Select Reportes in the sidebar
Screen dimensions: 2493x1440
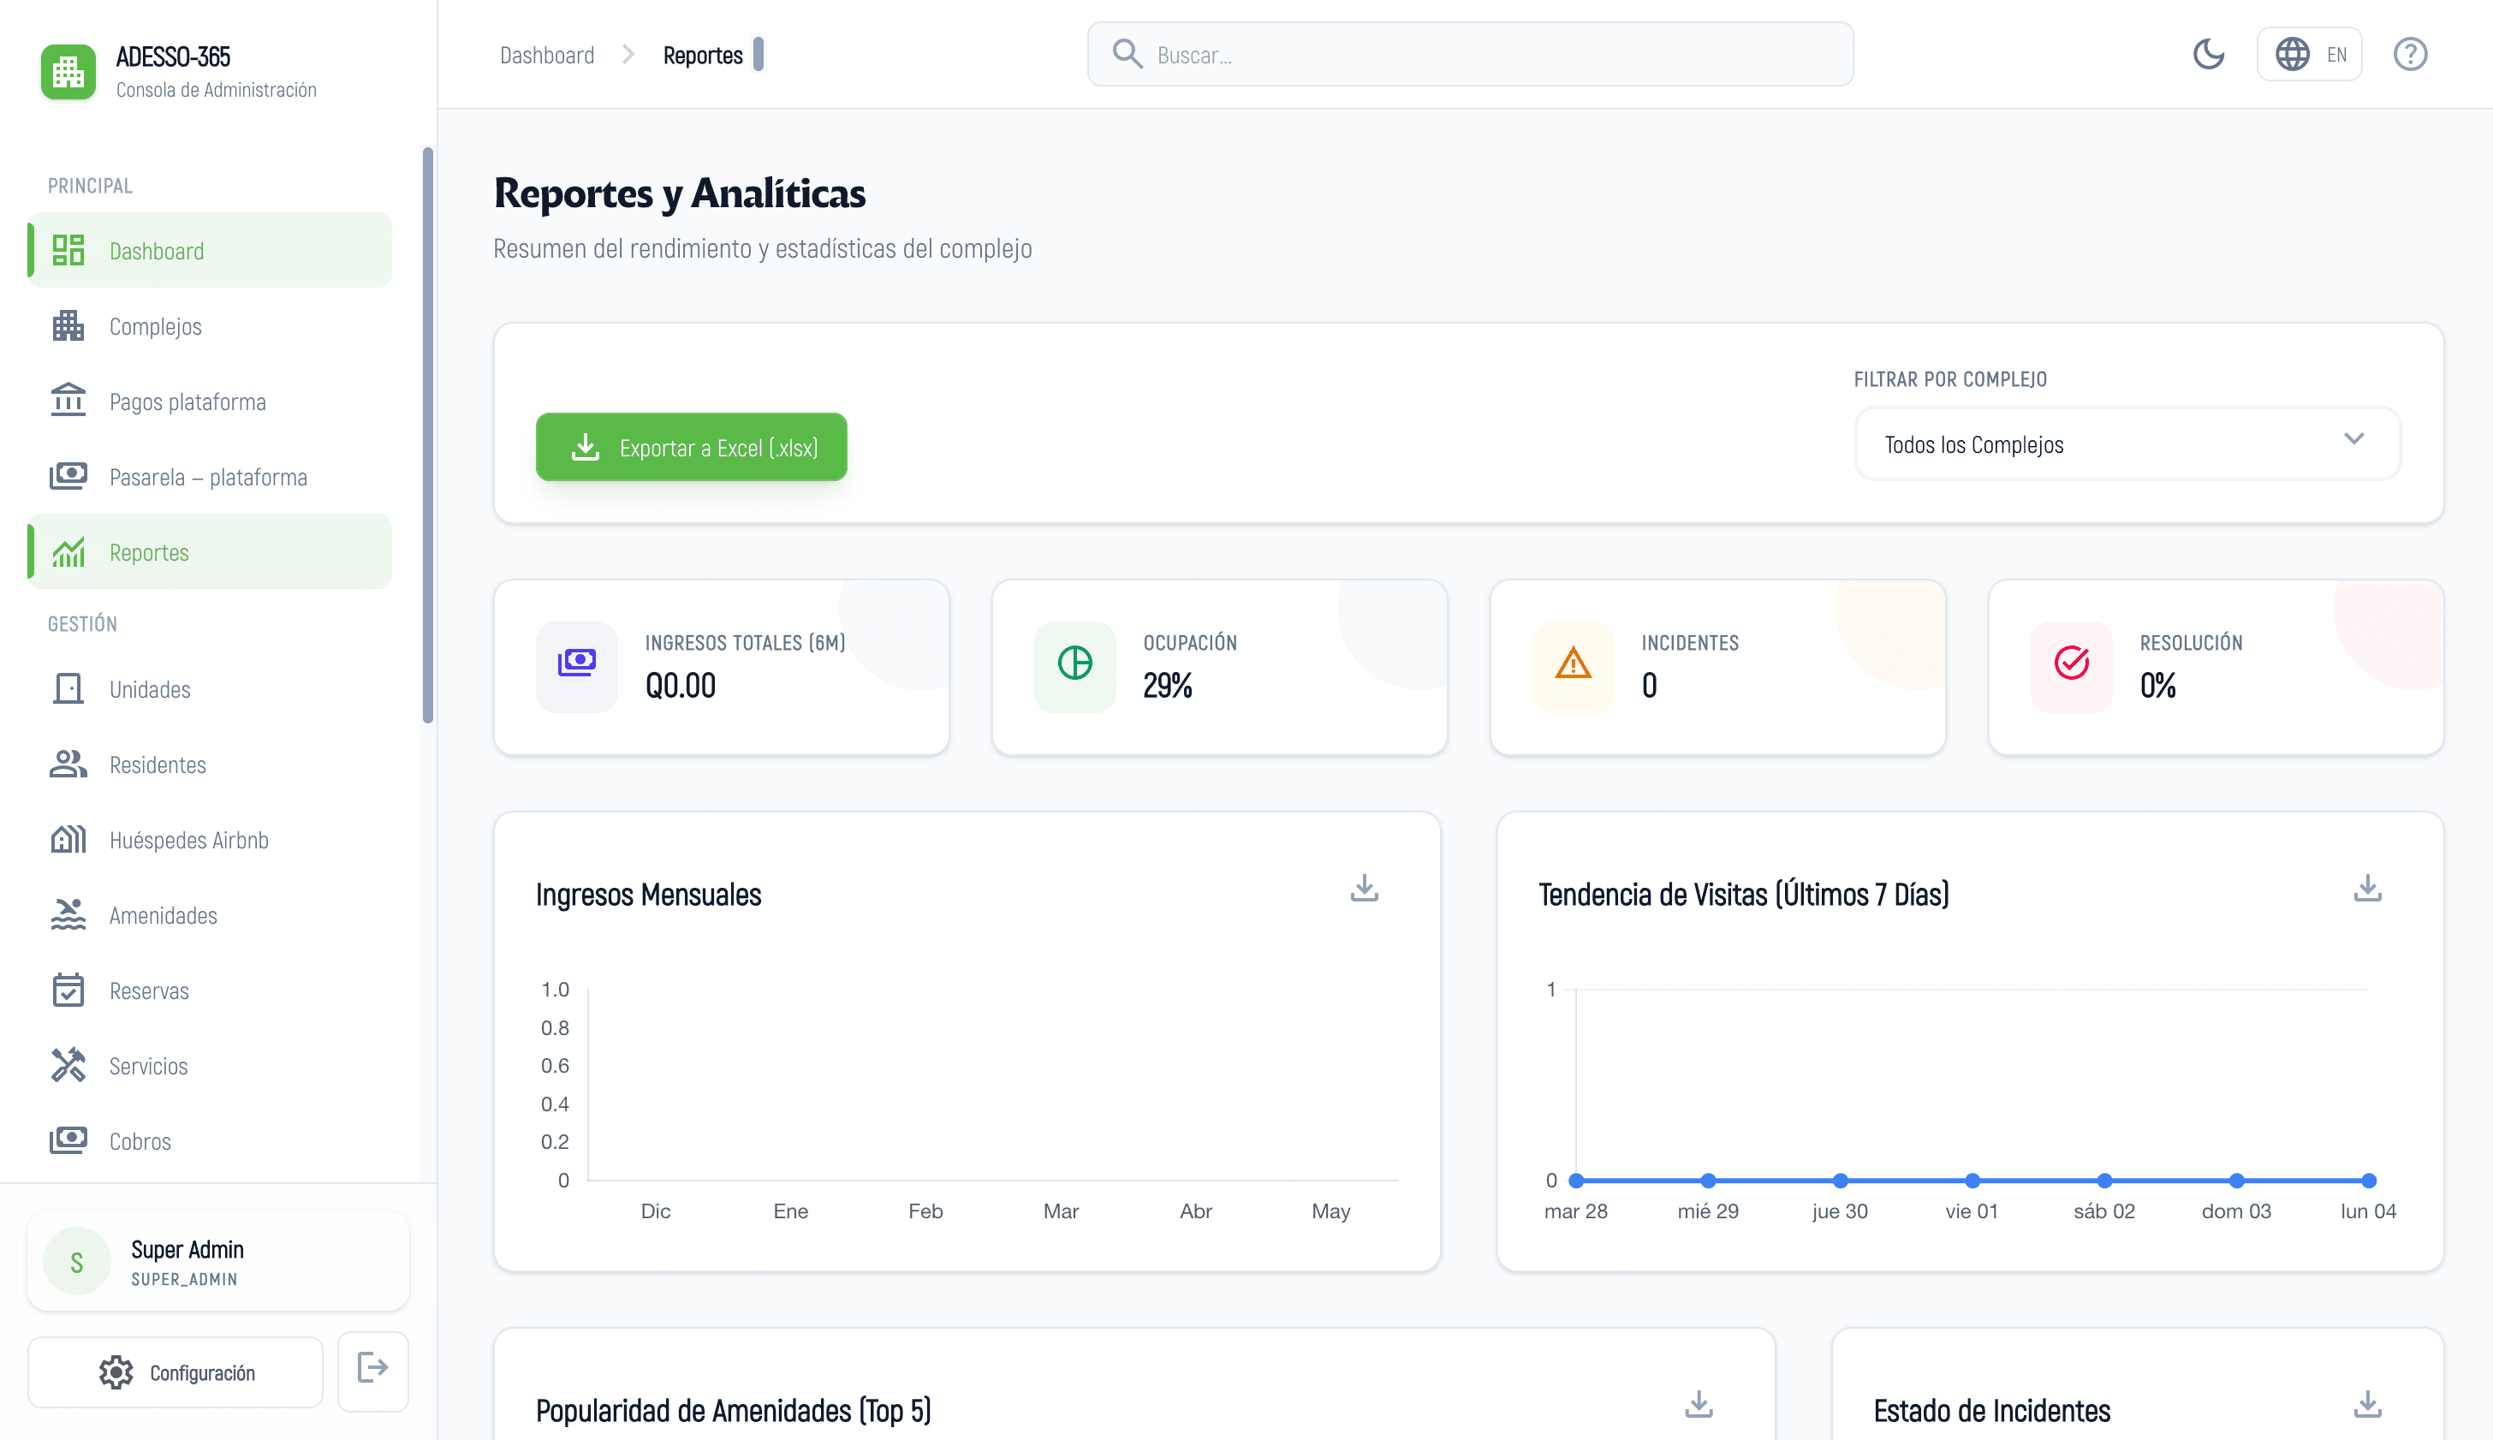[x=210, y=552]
